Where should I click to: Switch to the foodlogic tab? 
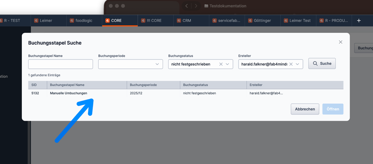click(84, 21)
